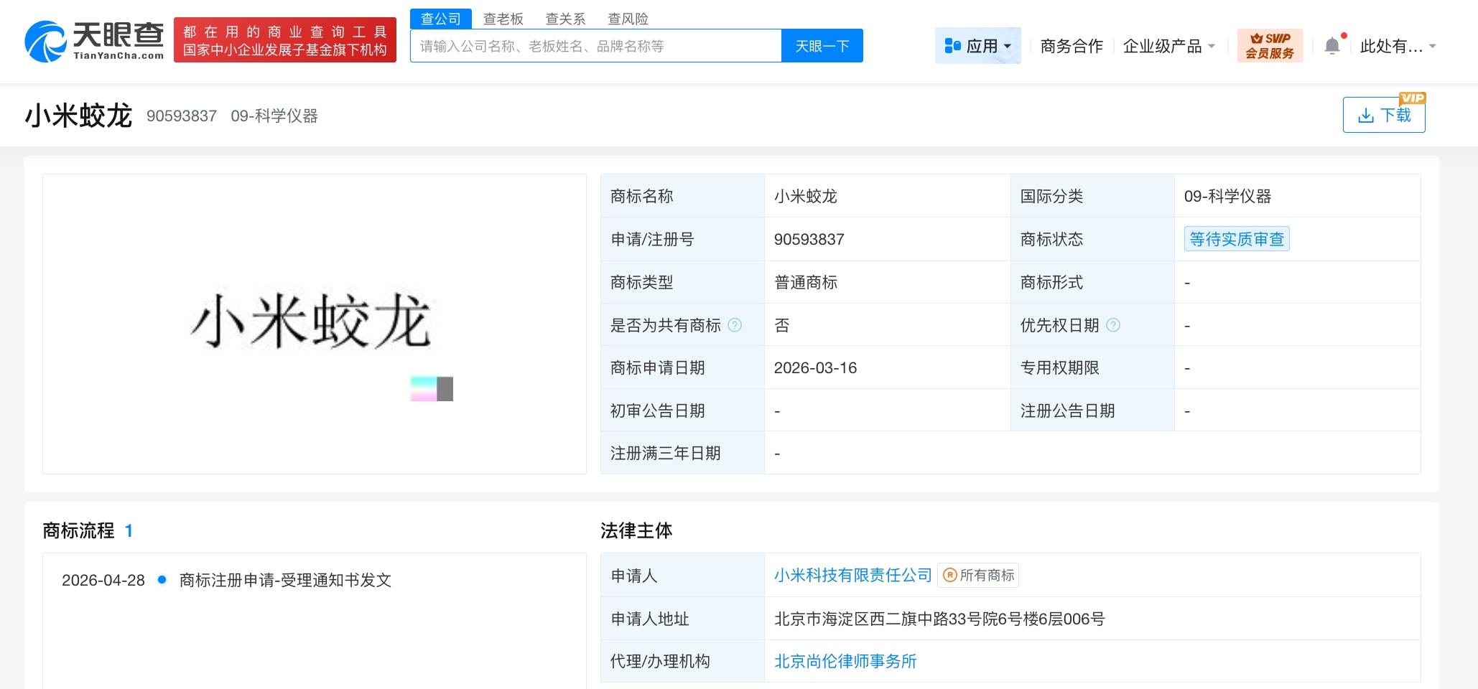Expand the 企业级产品 dropdown

[x=1169, y=47]
